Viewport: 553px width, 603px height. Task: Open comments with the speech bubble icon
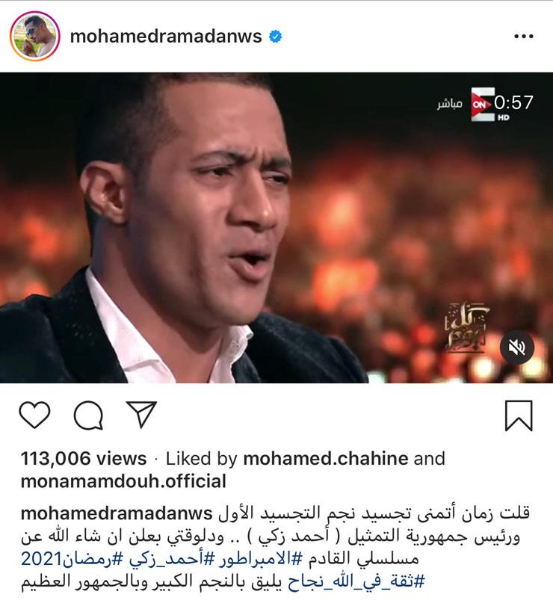tap(88, 415)
